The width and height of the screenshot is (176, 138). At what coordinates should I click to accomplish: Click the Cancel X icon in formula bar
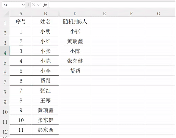point(34,5)
